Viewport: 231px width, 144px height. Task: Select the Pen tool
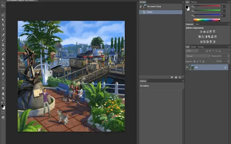coord(3,74)
